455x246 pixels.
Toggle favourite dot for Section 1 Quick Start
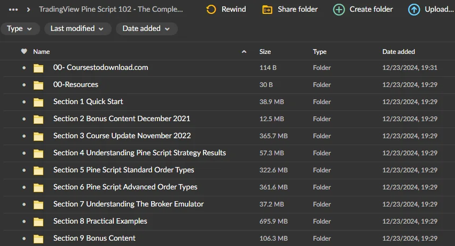[24, 102]
